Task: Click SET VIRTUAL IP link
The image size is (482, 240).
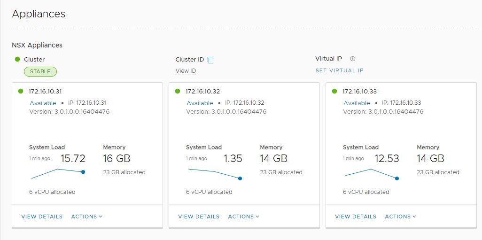Action: 339,70
